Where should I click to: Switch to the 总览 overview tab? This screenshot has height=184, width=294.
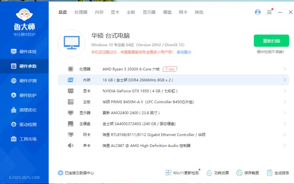tap(62, 12)
